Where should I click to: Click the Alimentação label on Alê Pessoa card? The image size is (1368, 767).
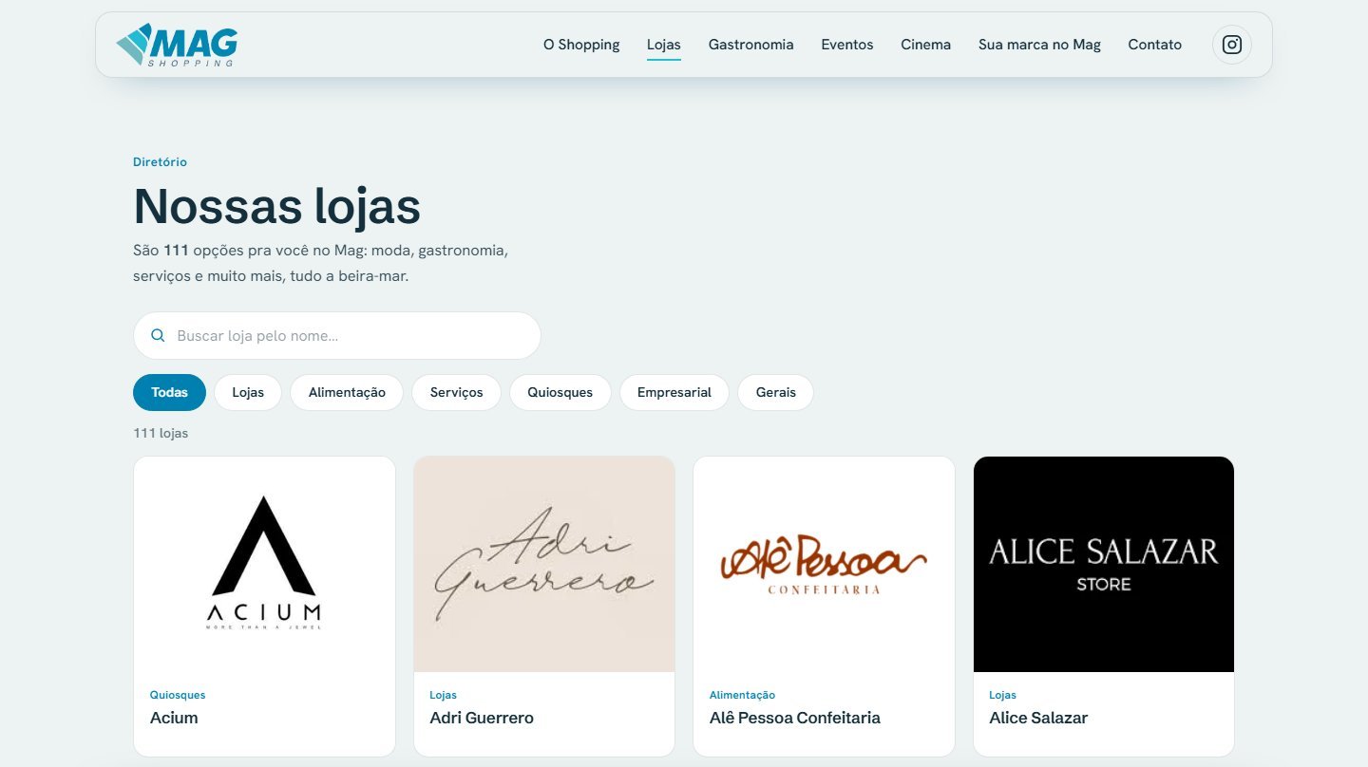[x=742, y=695]
